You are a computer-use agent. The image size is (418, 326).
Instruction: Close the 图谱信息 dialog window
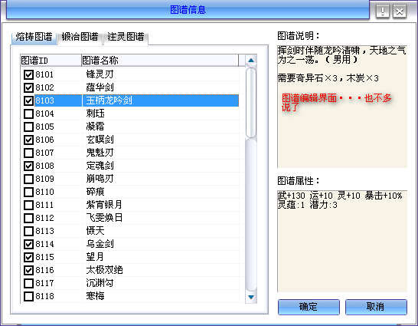(x=400, y=12)
